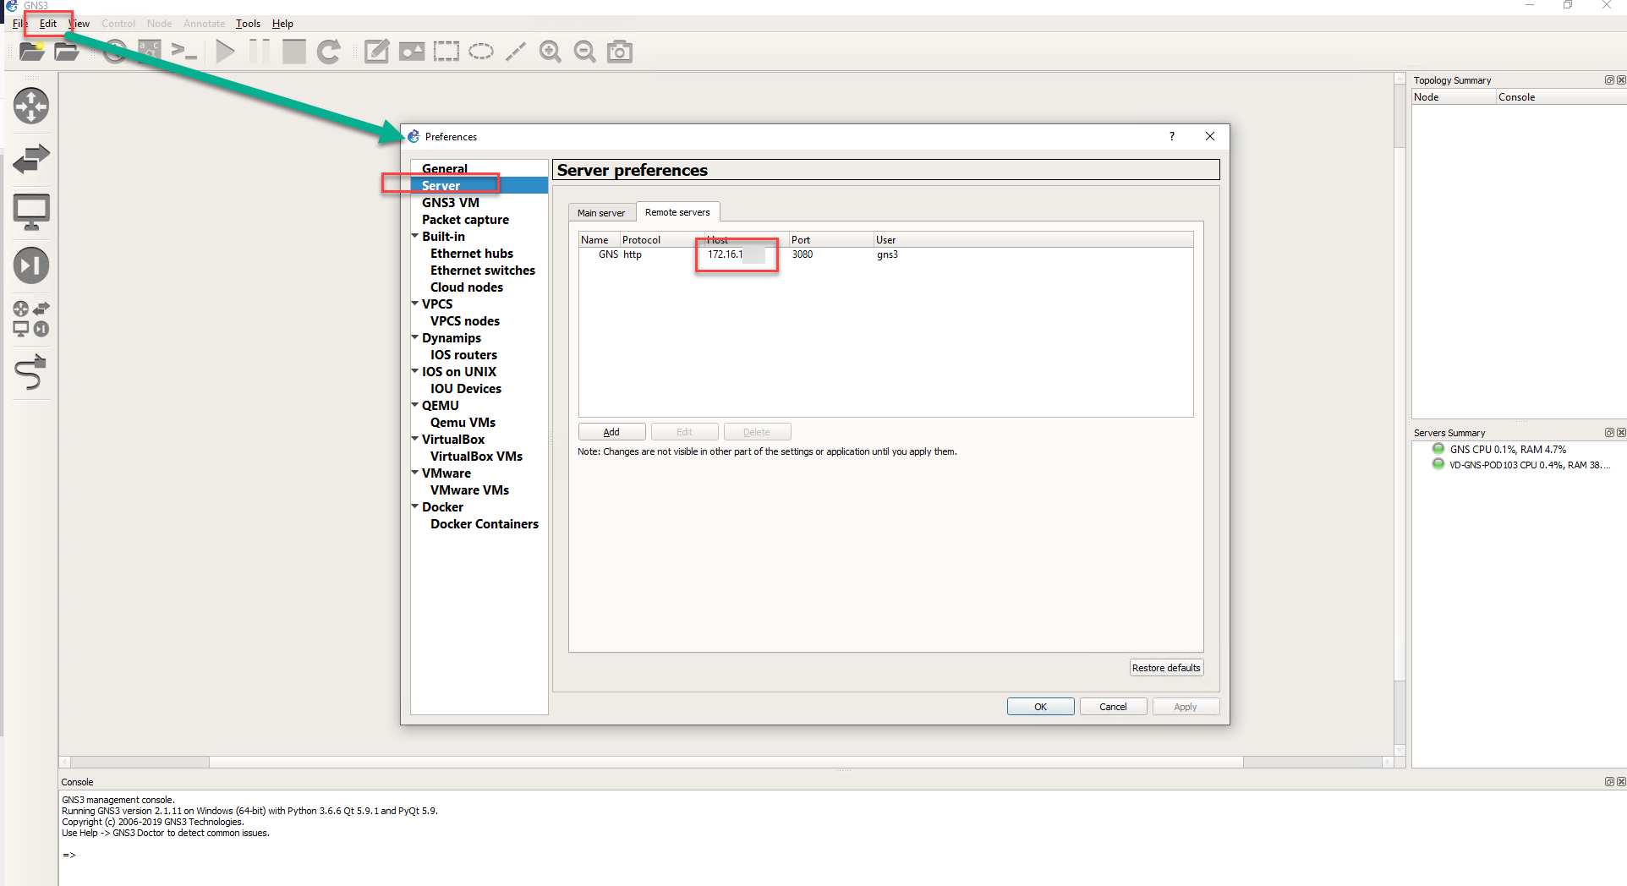Take a screenshot with the camera icon

pos(620,52)
